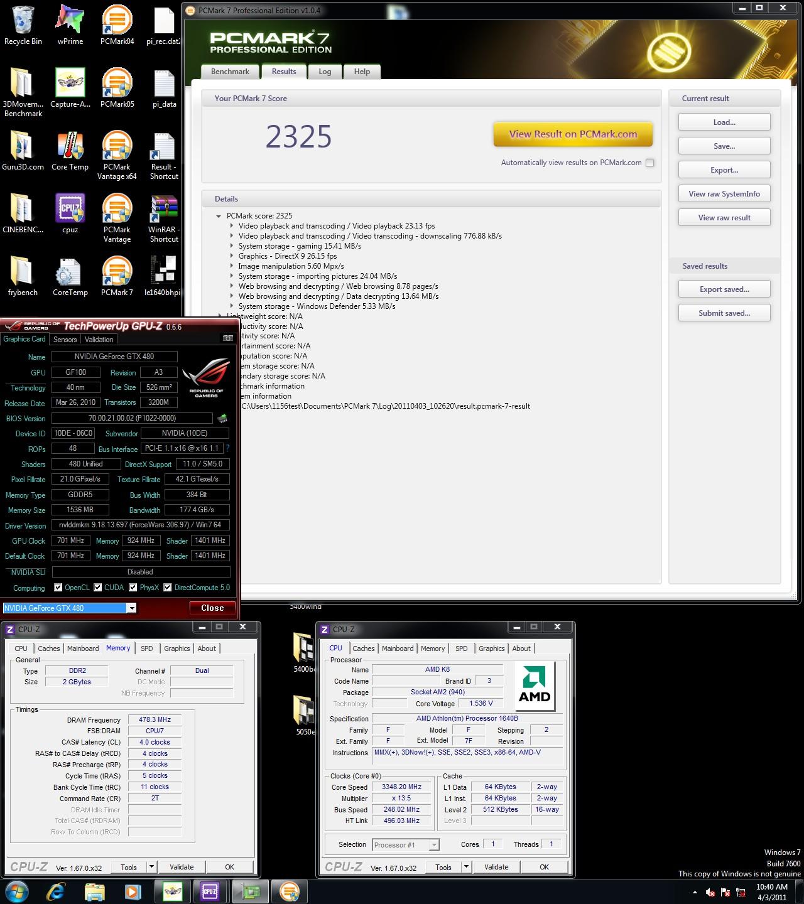Viewport: 804px width, 904px height.
Task: Expand Graphics - DirectX 9 entry
Action: point(232,256)
